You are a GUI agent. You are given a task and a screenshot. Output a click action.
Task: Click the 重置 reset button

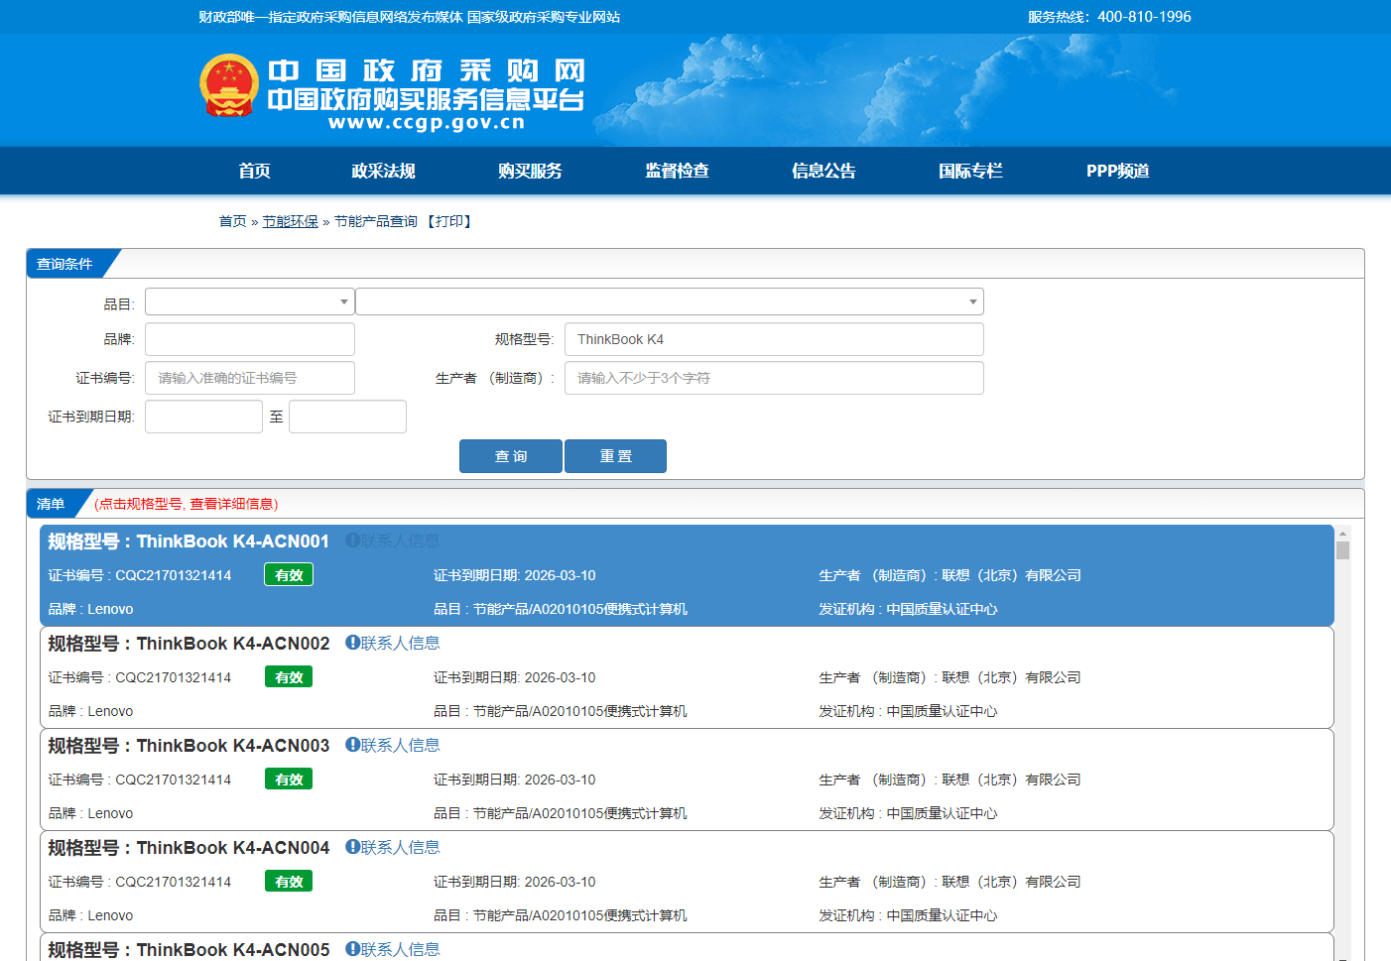pyautogui.click(x=615, y=456)
